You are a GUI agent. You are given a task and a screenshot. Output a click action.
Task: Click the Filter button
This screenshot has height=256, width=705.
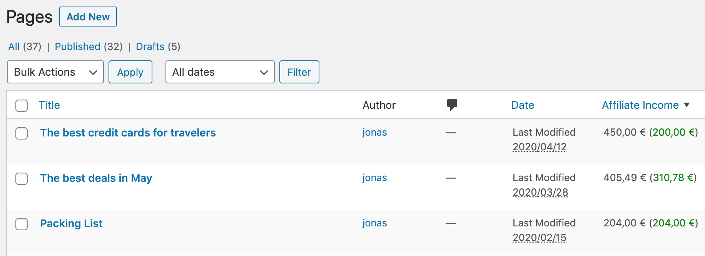(299, 72)
